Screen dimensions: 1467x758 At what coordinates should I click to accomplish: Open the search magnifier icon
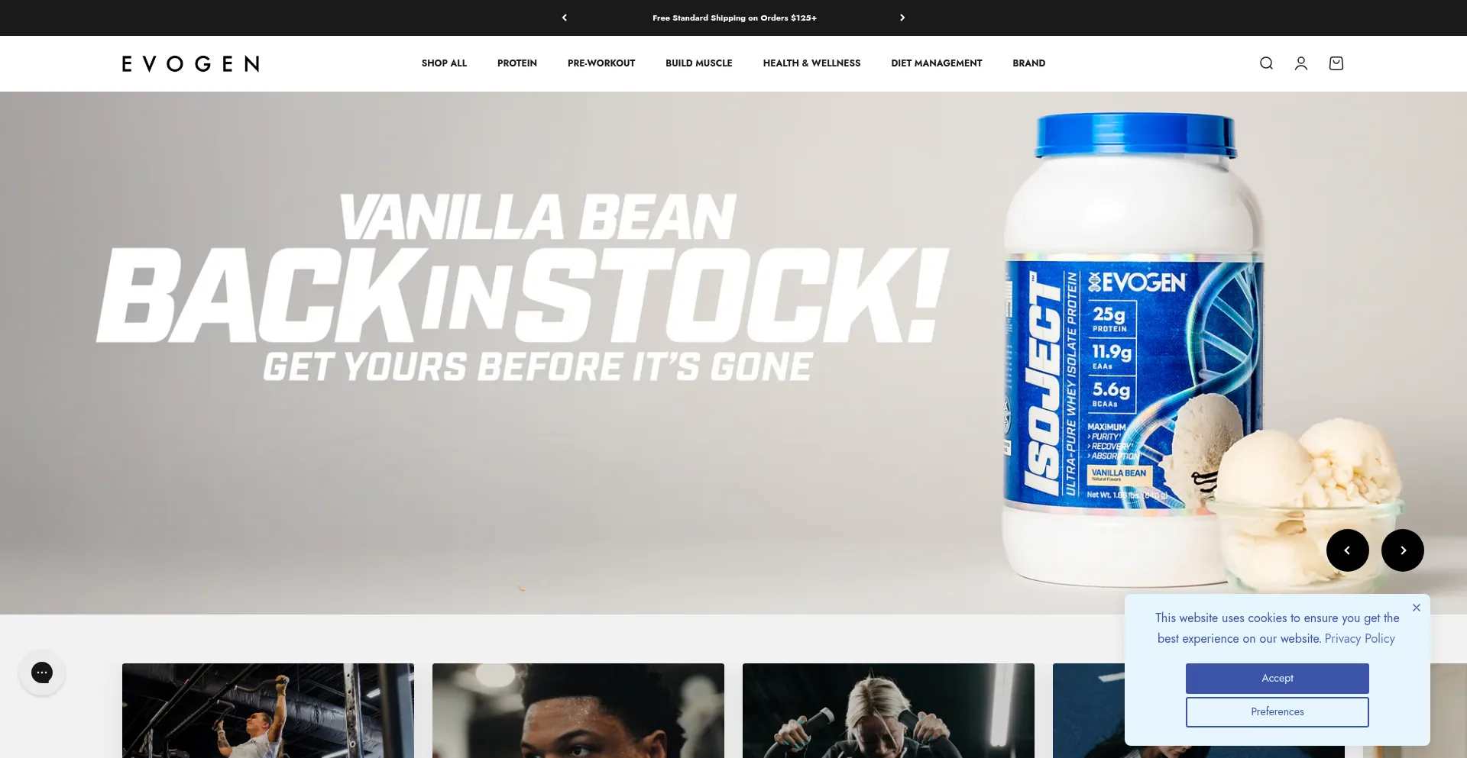(x=1266, y=63)
